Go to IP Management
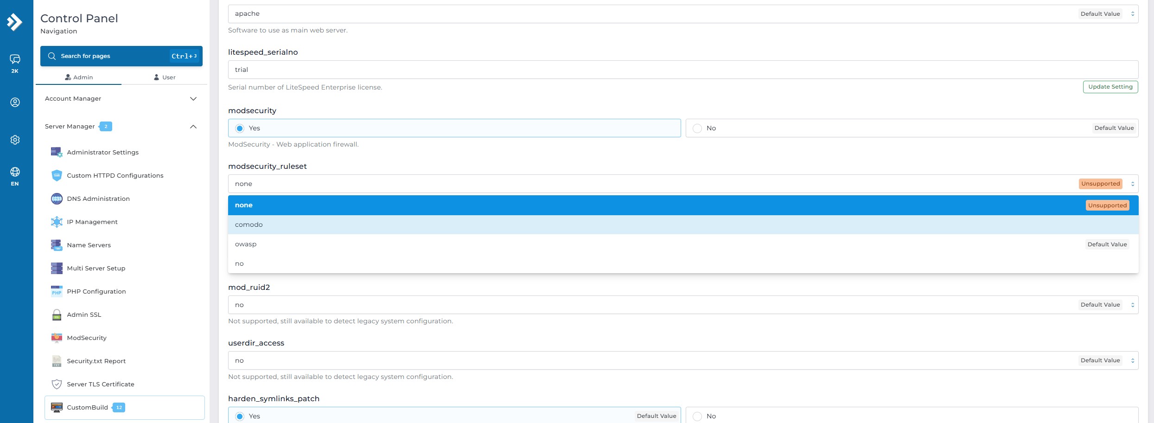Screen dimensions: 1154x423 [92, 222]
